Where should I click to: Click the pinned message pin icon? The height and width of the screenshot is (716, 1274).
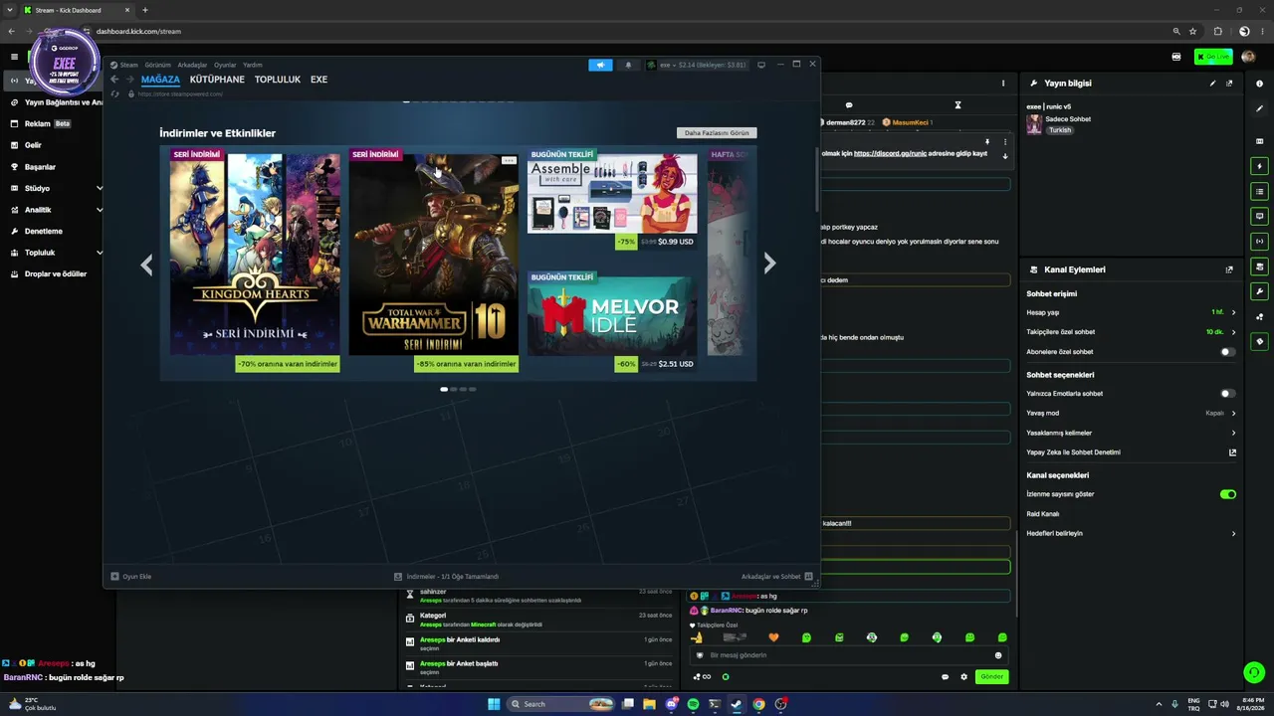[987, 141]
